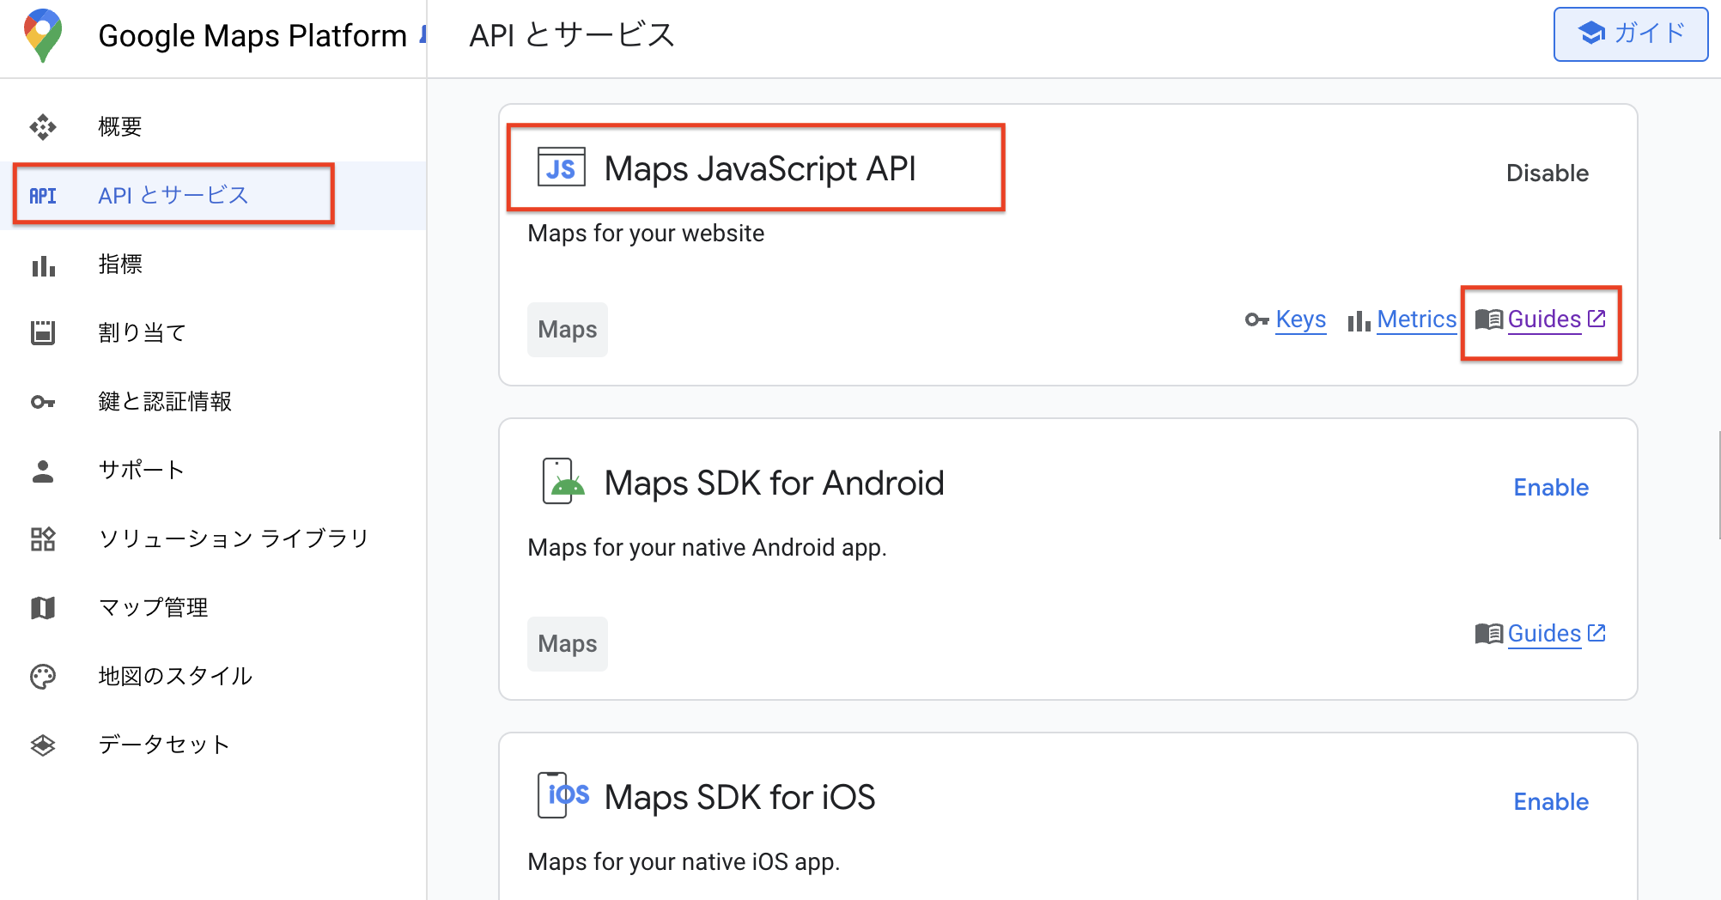Click the map icon beside マップ管理
Image resolution: width=1721 pixels, height=900 pixels.
click(x=43, y=608)
